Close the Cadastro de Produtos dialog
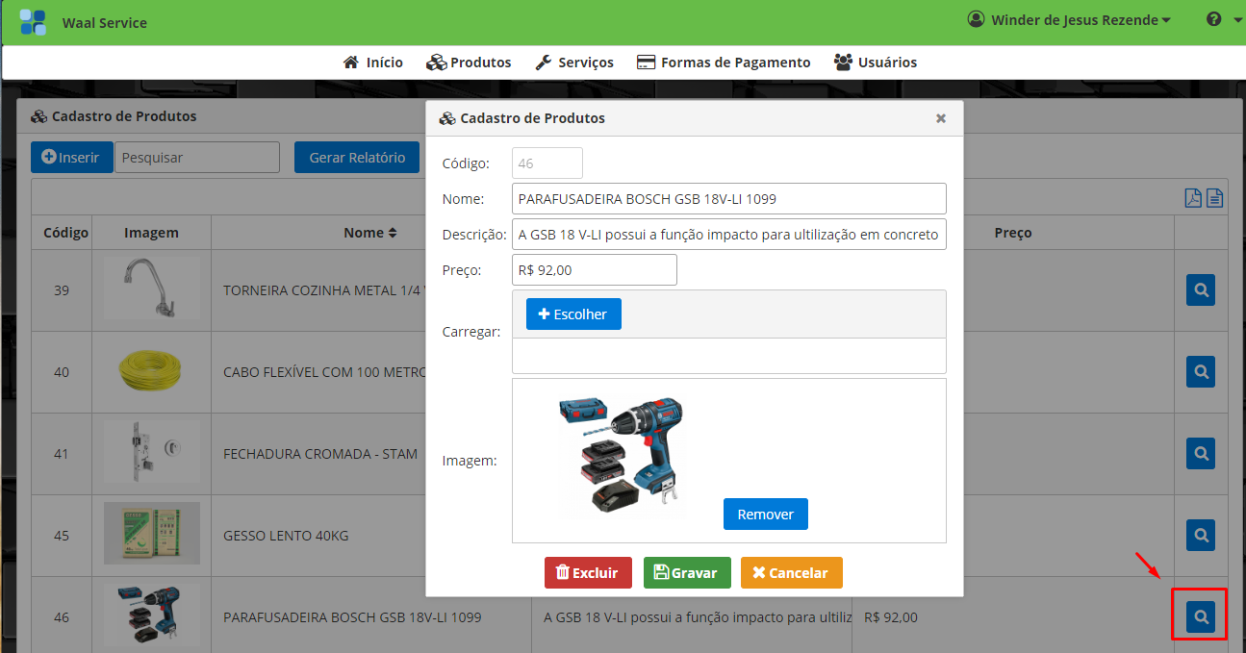 [x=941, y=118]
